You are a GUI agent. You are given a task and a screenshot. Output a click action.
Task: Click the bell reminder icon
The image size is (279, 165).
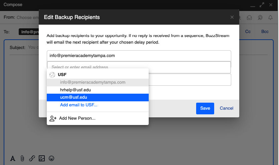(270, 17)
